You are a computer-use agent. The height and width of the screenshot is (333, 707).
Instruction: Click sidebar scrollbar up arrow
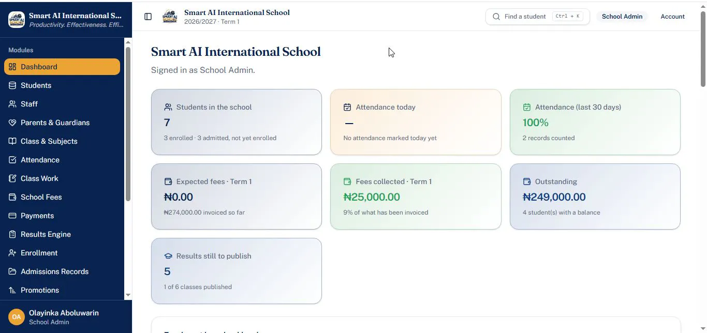pos(128,42)
